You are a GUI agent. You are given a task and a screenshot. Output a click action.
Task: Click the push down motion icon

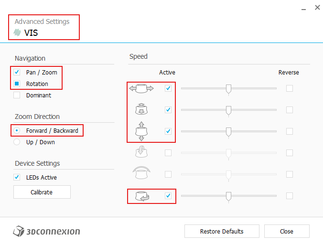tap(141, 110)
